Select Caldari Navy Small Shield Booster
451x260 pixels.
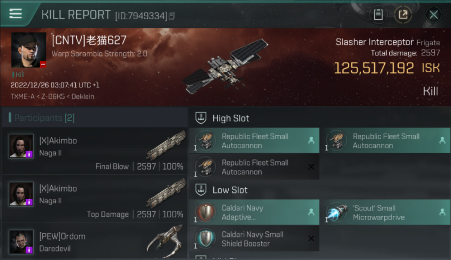[254, 239]
